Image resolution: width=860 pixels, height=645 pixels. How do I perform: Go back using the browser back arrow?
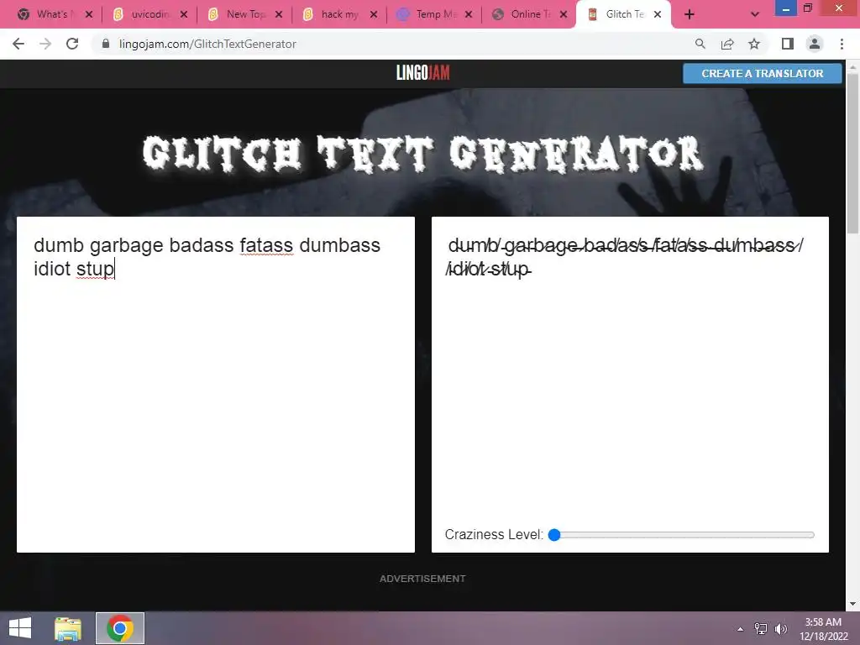18,44
